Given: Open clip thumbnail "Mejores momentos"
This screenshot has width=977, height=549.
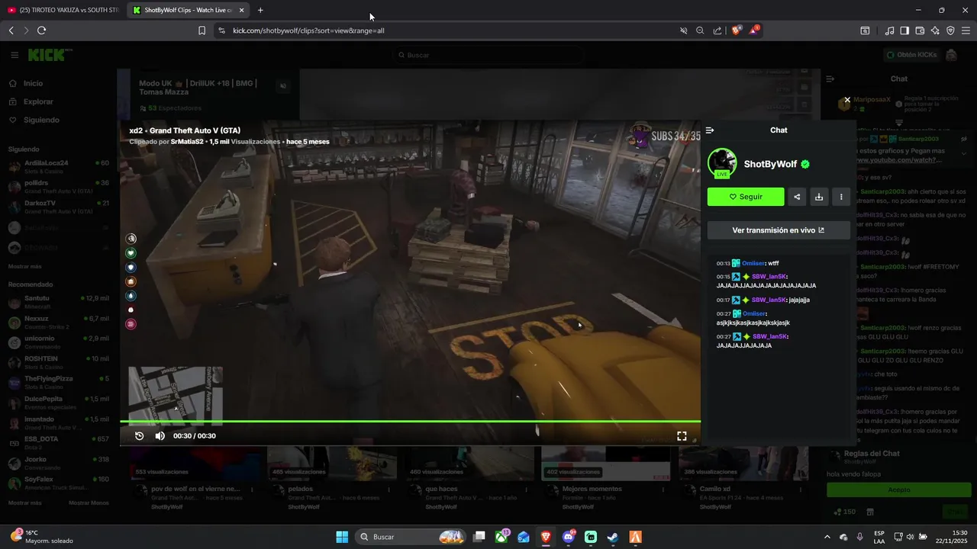Looking at the screenshot, I should tap(606, 464).
